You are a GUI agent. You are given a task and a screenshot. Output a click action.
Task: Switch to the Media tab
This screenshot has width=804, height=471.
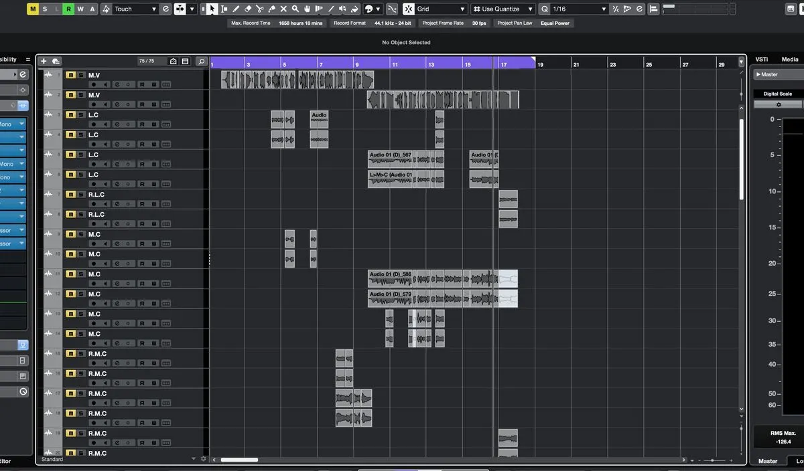(790, 60)
